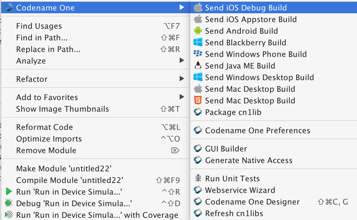Select the green Run arrow icon
This screenshot has width=357, height=220.
click(x=9, y=192)
